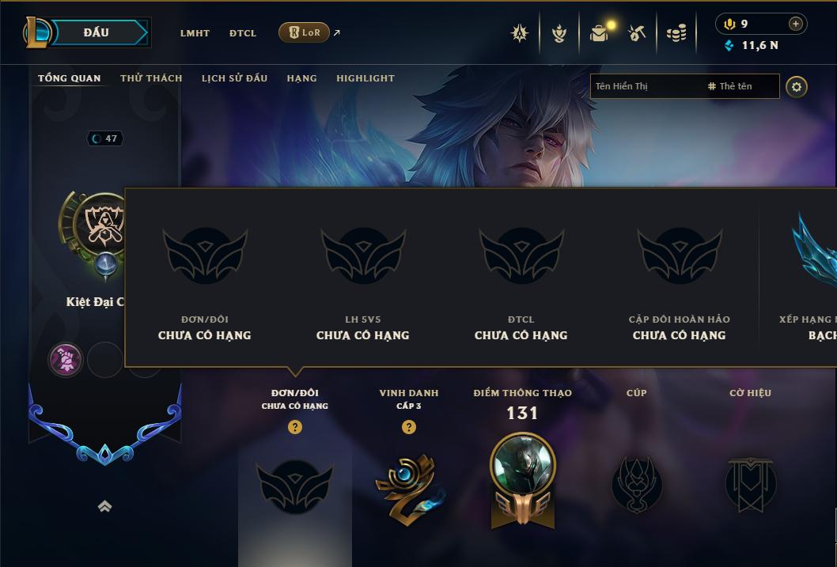Open the Crafting hammer icon
The height and width of the screenshot is (567, 837).
tap(637, 33)
